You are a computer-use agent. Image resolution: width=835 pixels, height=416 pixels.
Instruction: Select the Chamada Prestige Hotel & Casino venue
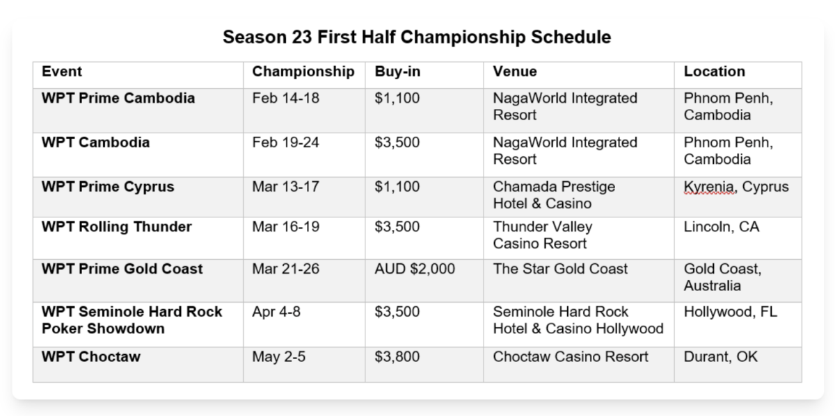pyautogui.click(x=554, y=195)
